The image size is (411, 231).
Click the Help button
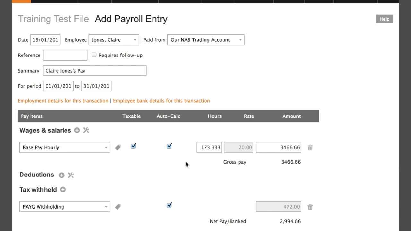pos(384,19)
